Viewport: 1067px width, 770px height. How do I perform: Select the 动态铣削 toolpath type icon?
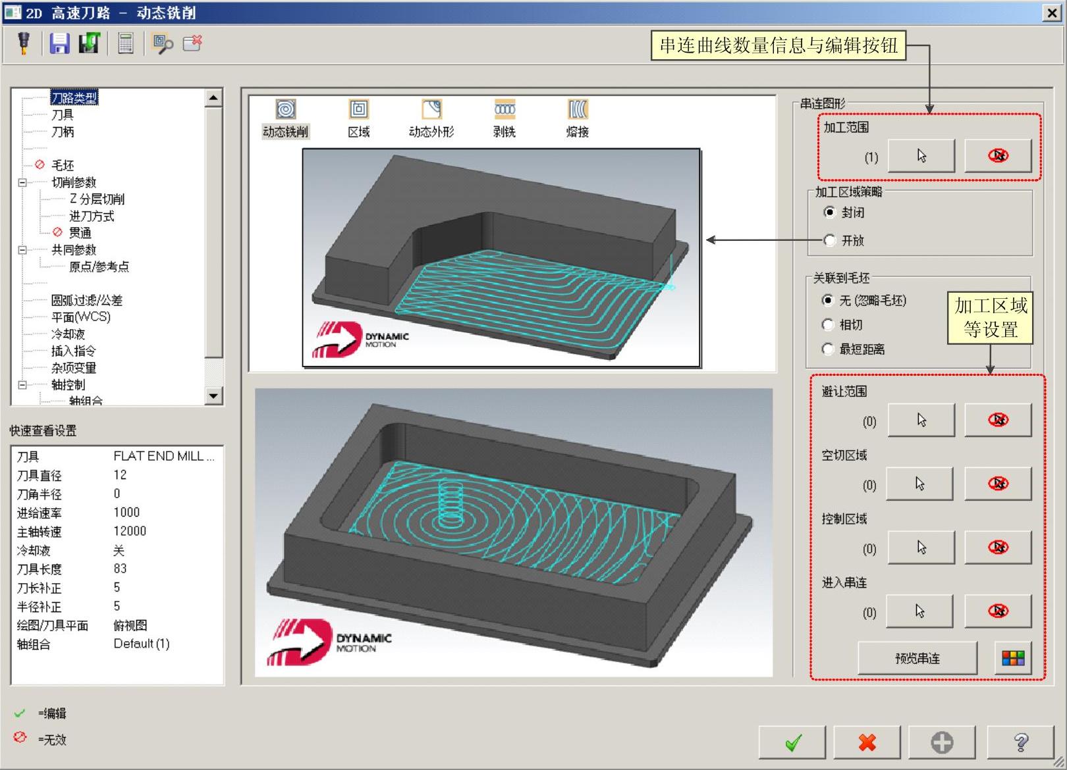(x=285, y=111)
